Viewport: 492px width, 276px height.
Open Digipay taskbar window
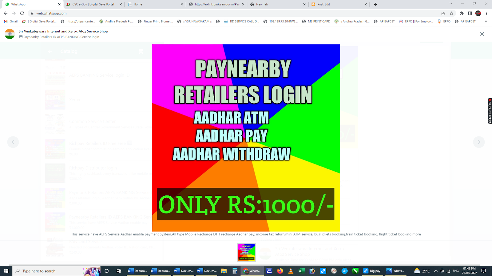pos(372,271)
